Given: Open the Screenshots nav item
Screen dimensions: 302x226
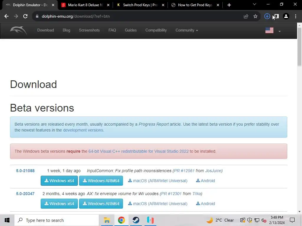Looking at the screenshot, I should (89, 30).
